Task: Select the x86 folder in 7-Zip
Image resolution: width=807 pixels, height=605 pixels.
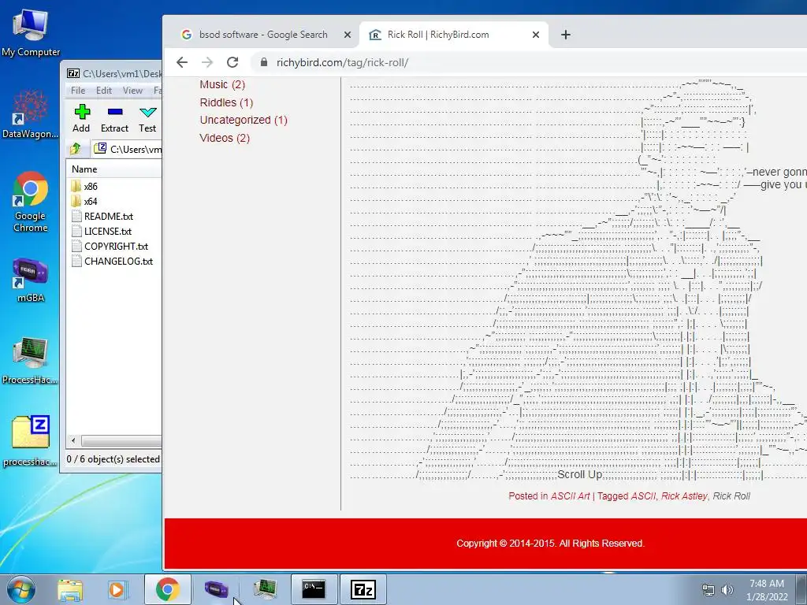Action: 91,186
